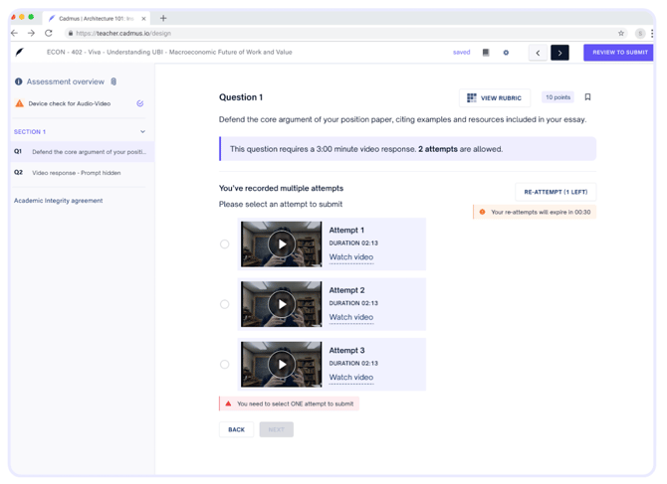Click Watch video link for Attempt 3
The height and width of the screenshot is (484, 667).
tap(351, 378)
